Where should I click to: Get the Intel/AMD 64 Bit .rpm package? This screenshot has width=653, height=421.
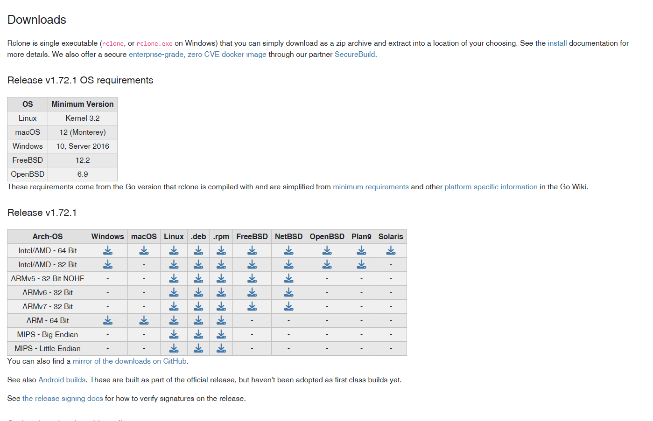[x=221, y=250]
